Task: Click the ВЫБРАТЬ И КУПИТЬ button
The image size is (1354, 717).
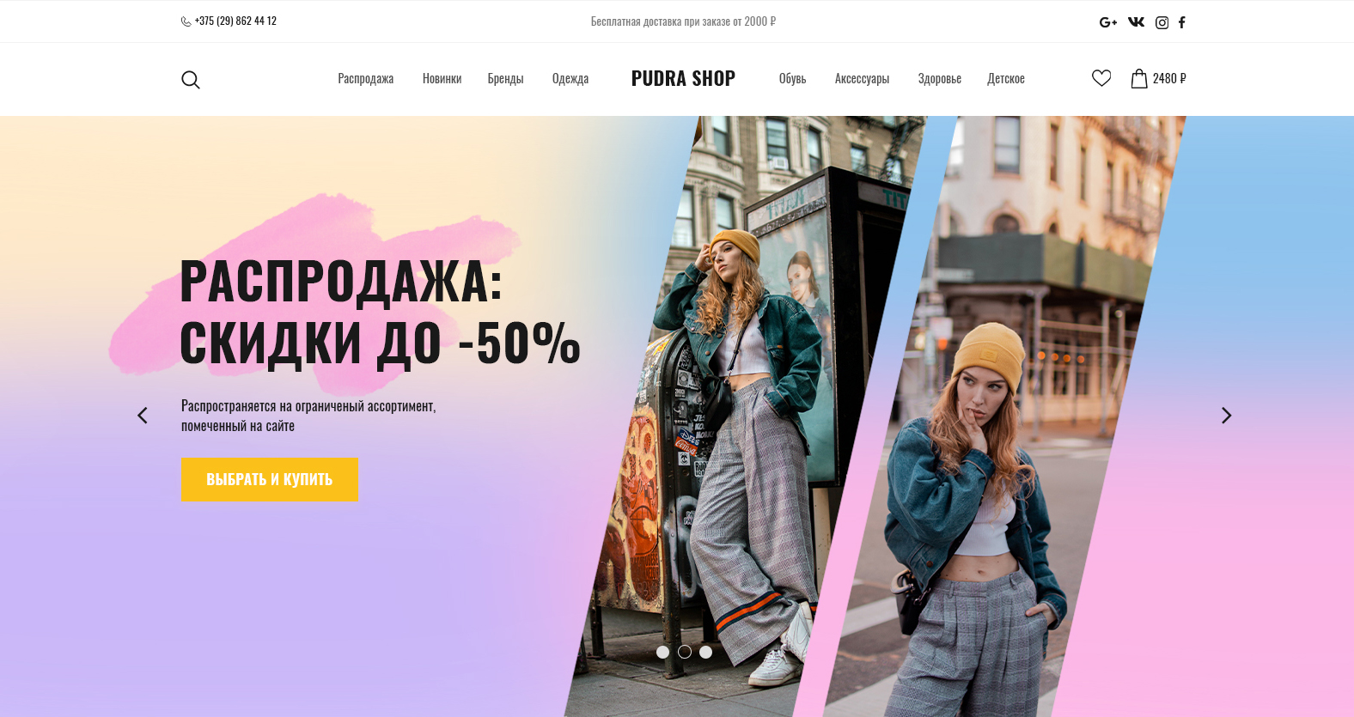Action: (x=270, y=479)
